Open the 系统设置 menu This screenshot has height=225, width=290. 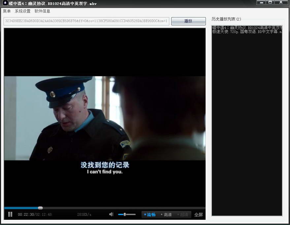22,11
